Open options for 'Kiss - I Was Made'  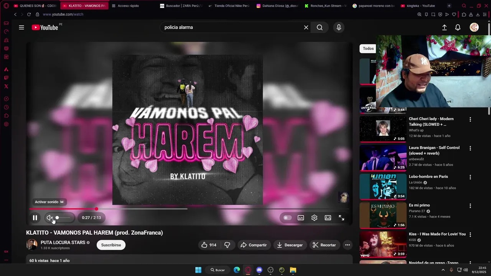470,235
